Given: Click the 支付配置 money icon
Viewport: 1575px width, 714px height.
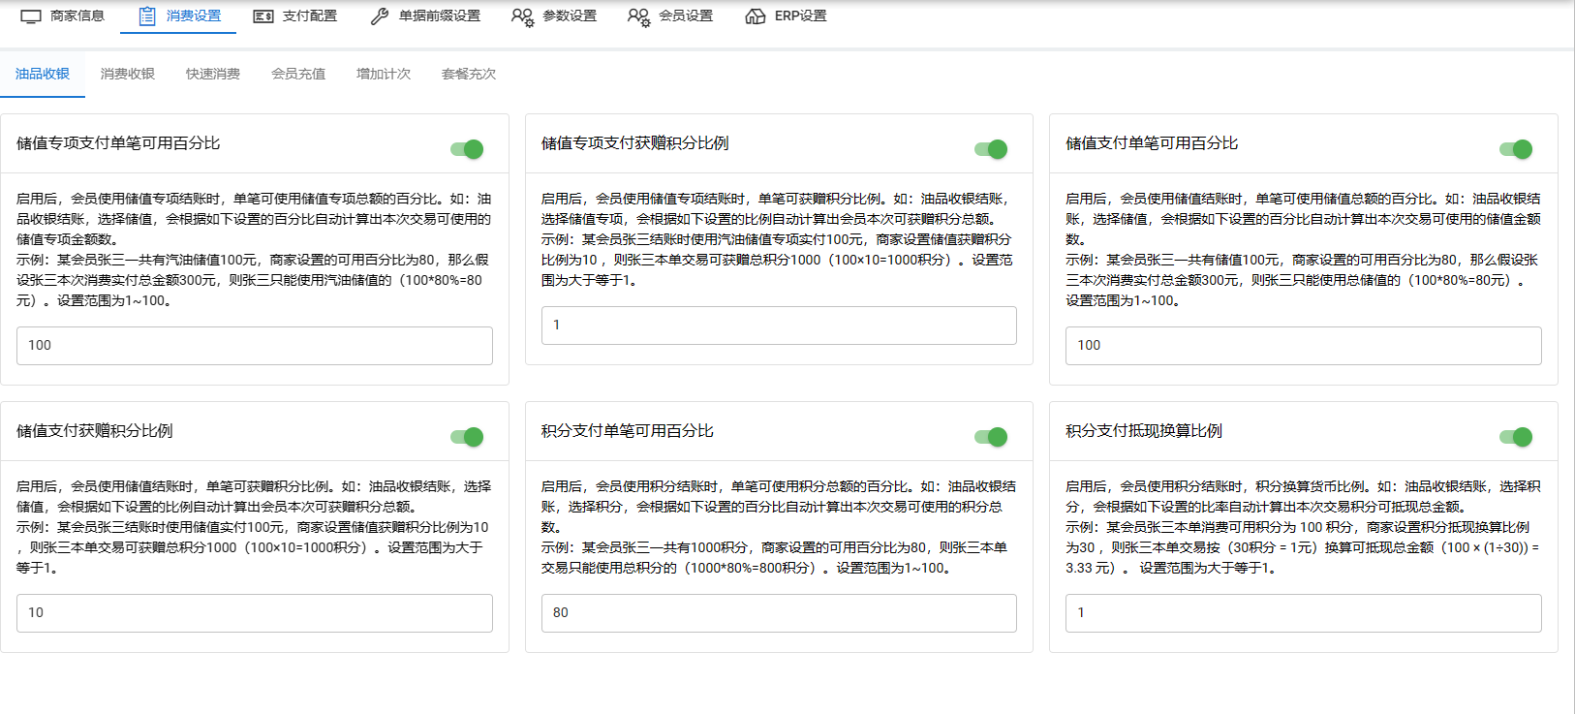Looking at the screenshot, I should click(x=263, y=16).
